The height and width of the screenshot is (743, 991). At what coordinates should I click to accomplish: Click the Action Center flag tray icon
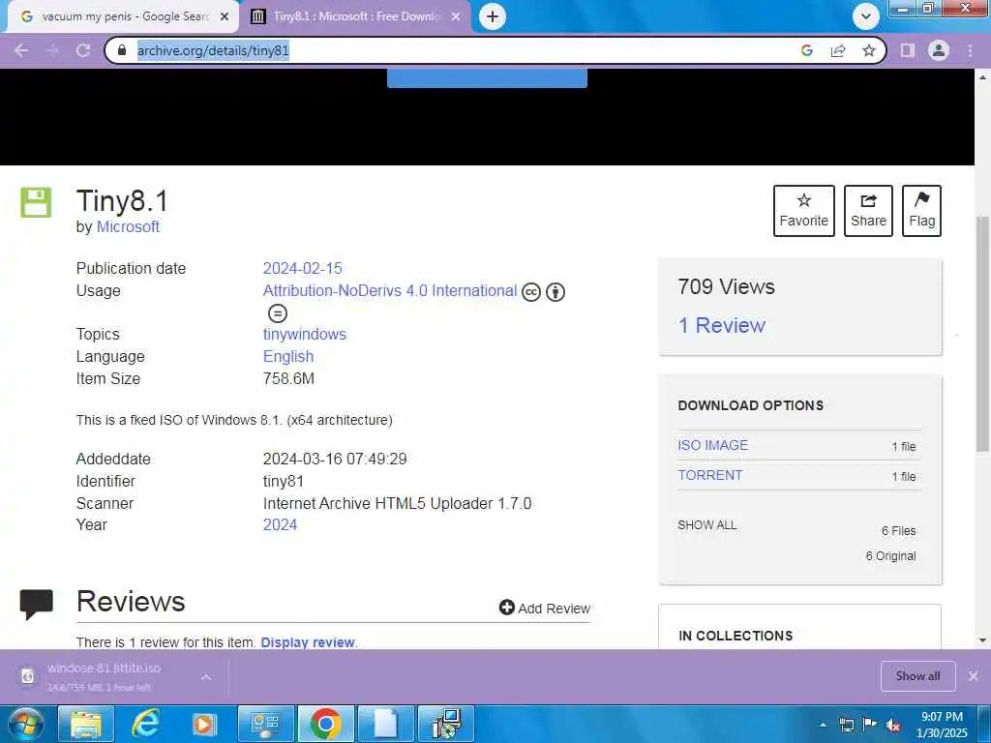tap(870, 725)
